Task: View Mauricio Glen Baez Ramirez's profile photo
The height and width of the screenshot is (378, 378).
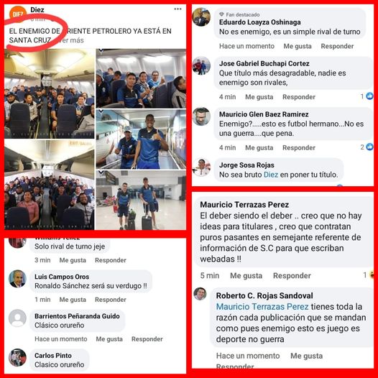Action: tap(201, 116)
